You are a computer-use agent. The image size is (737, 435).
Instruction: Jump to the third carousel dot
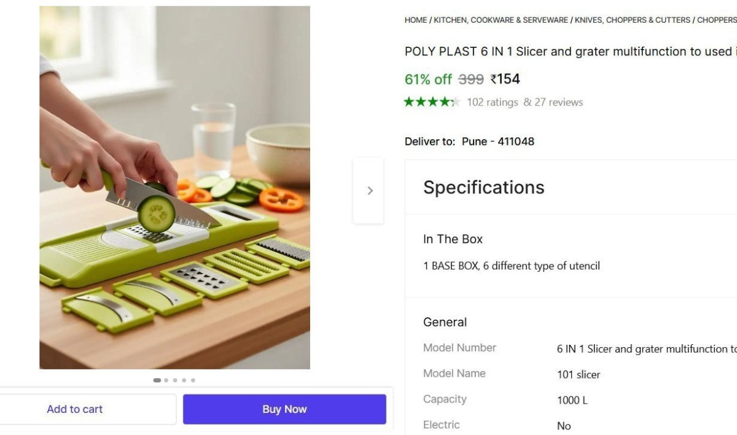pyautogui.click(x=175, y=380)
